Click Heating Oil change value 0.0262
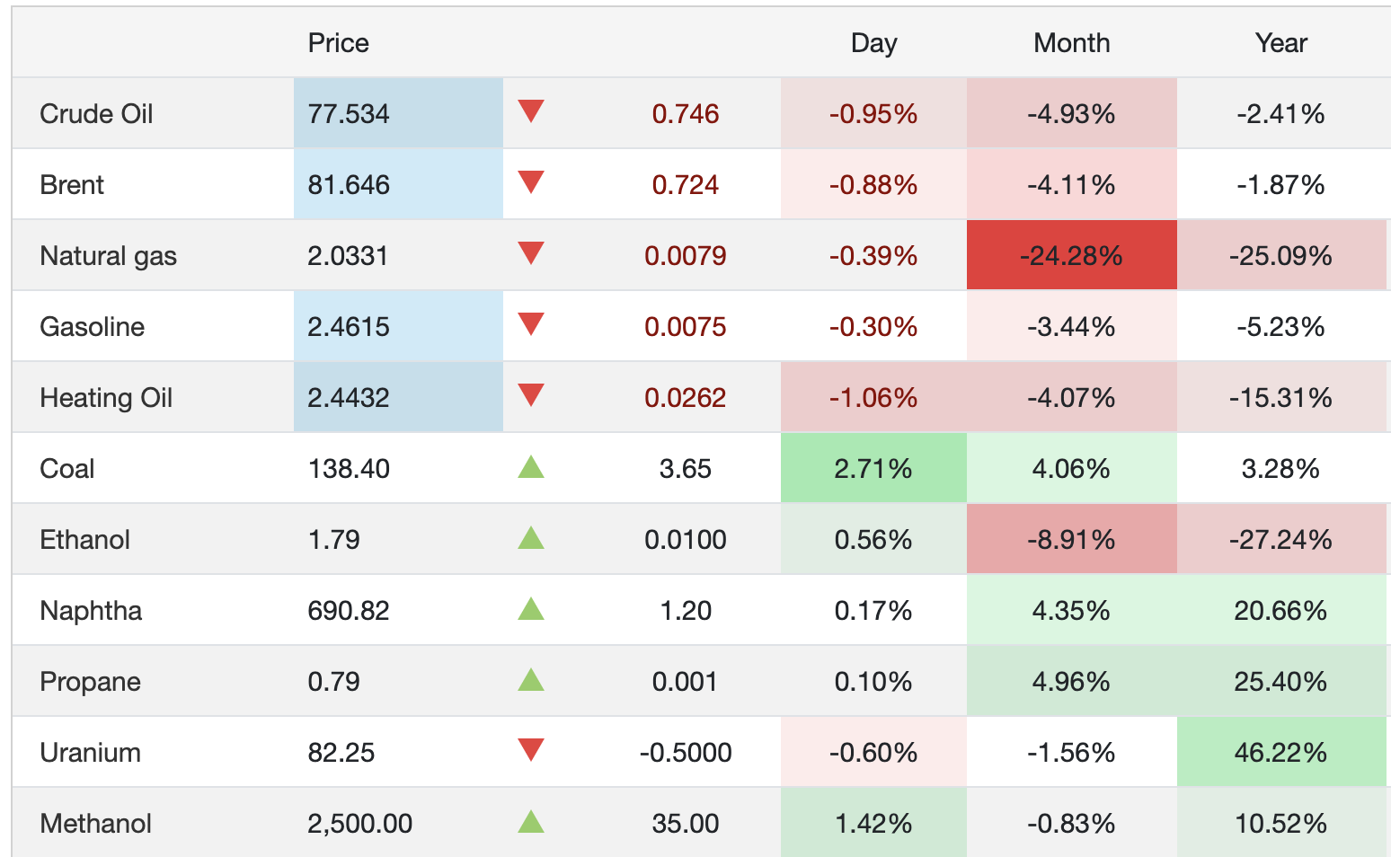1391x857 pixels. [x=686, y=398]
